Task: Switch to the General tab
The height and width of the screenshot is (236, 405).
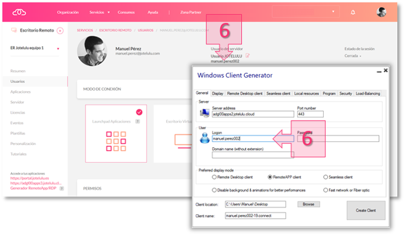Action: click(202, 93)
